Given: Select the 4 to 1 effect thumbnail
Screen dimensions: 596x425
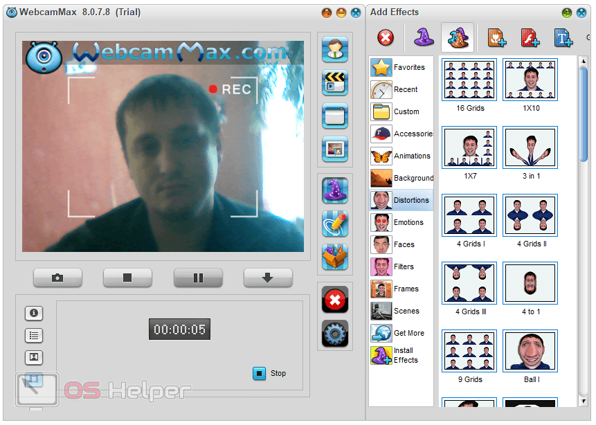Looking at the screenshot, I should tap(530, 283).
